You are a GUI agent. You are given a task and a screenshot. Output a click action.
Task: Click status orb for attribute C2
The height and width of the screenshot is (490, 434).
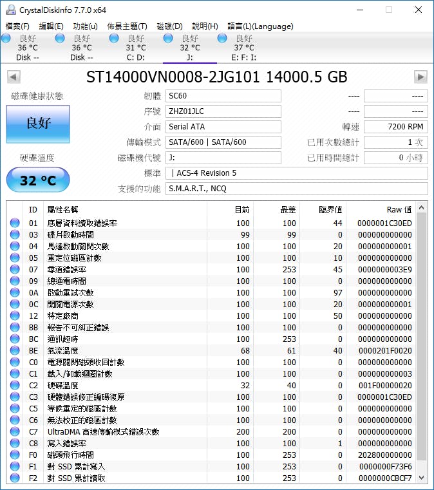(15, 385)
